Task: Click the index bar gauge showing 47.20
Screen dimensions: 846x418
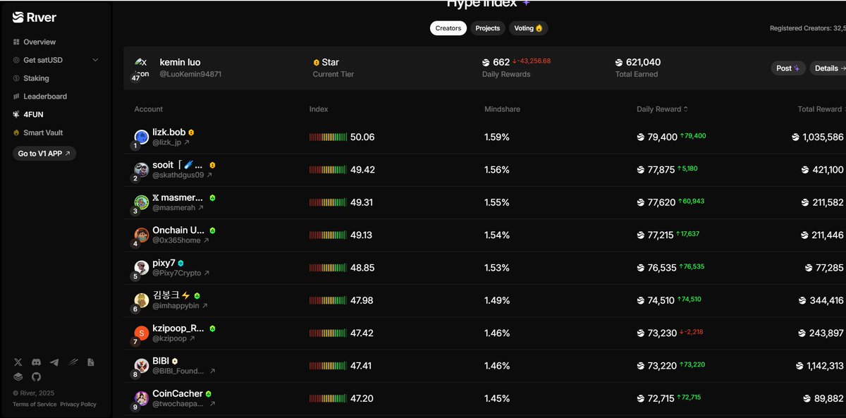Action: pos(328,398)
